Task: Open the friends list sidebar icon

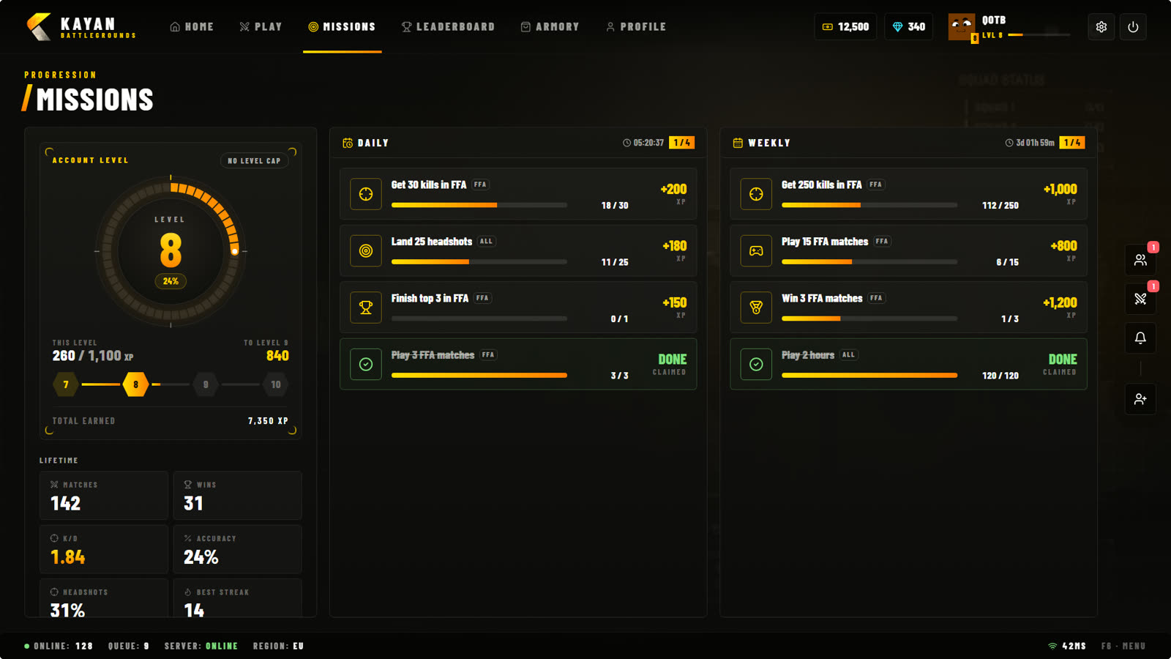Action: 1140,260
